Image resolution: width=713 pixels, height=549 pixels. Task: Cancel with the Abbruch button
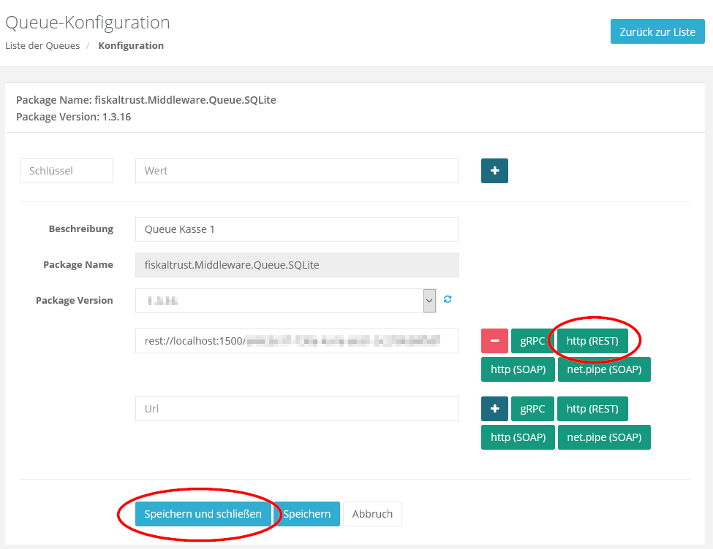[x=372, y=514]
